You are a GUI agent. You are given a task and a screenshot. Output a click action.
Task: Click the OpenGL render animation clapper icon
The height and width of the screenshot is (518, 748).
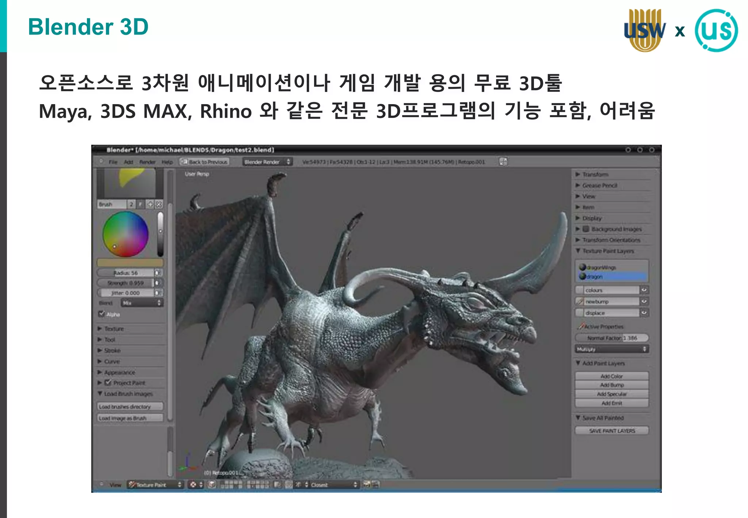pyautogui.click(x=375, y=484)
